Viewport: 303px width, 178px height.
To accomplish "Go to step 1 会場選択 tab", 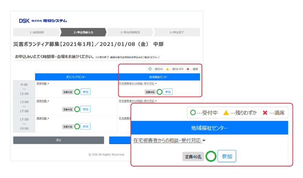I will pos(37,32).
